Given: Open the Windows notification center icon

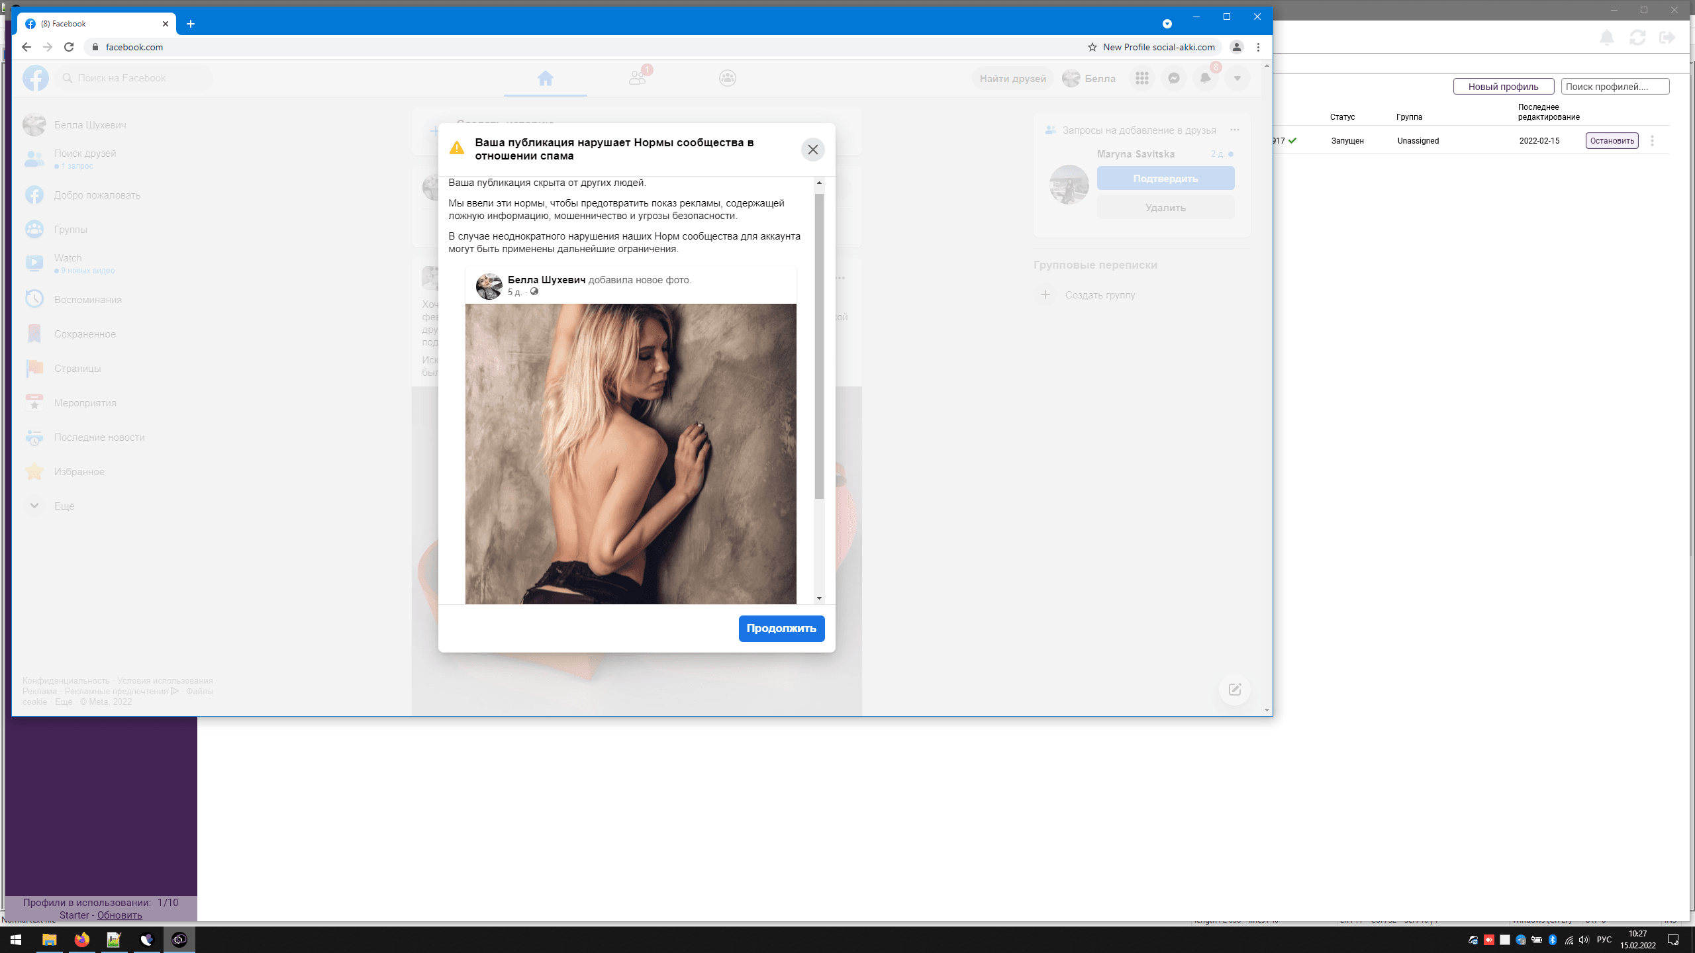Looking at the screenshot, I should point(1673,939).
